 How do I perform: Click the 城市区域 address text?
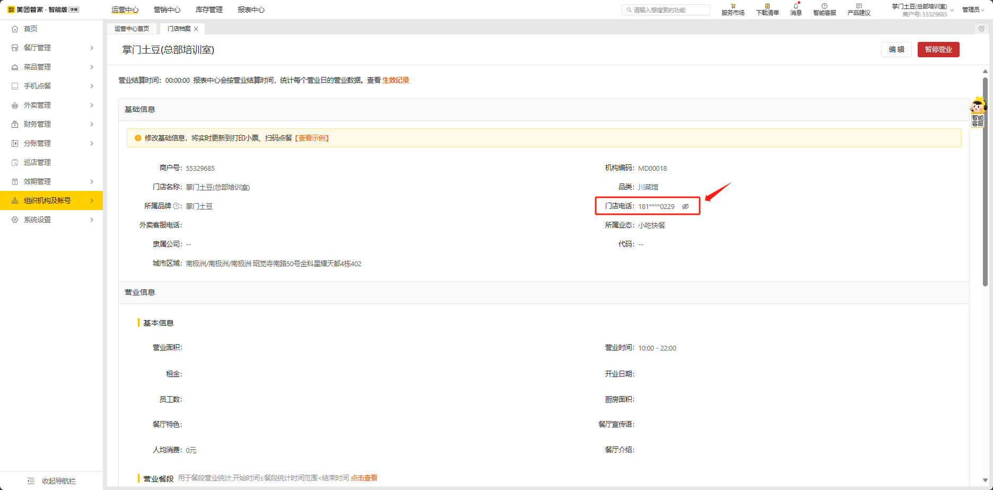click(274, 264)
